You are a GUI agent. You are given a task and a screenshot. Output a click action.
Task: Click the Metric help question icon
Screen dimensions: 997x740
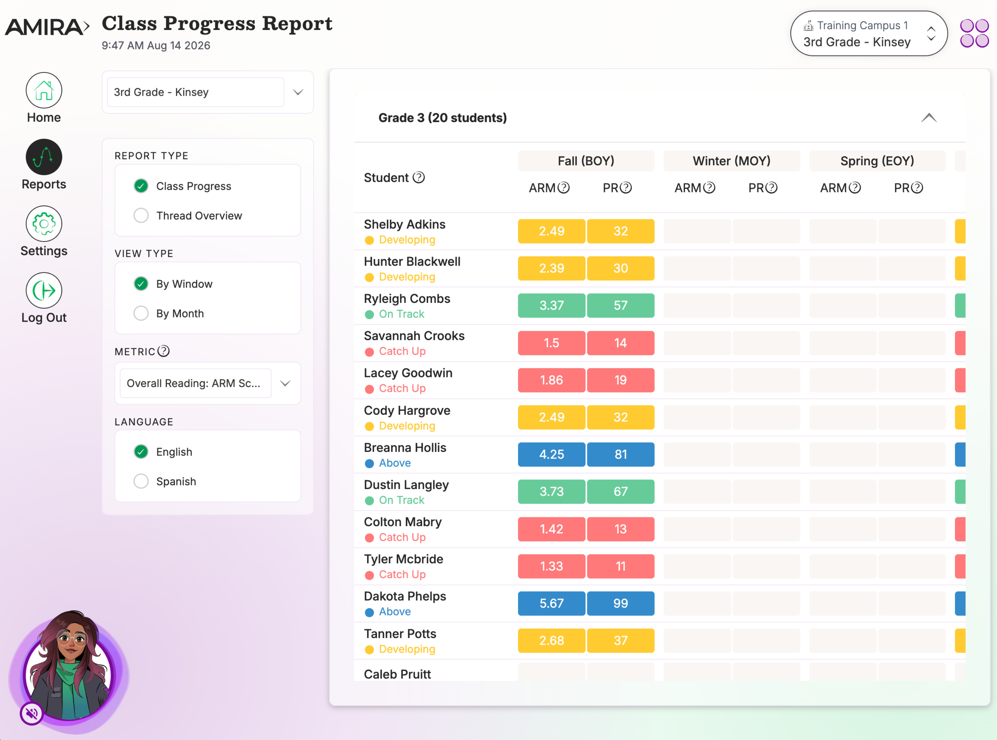tap(163, 351)
